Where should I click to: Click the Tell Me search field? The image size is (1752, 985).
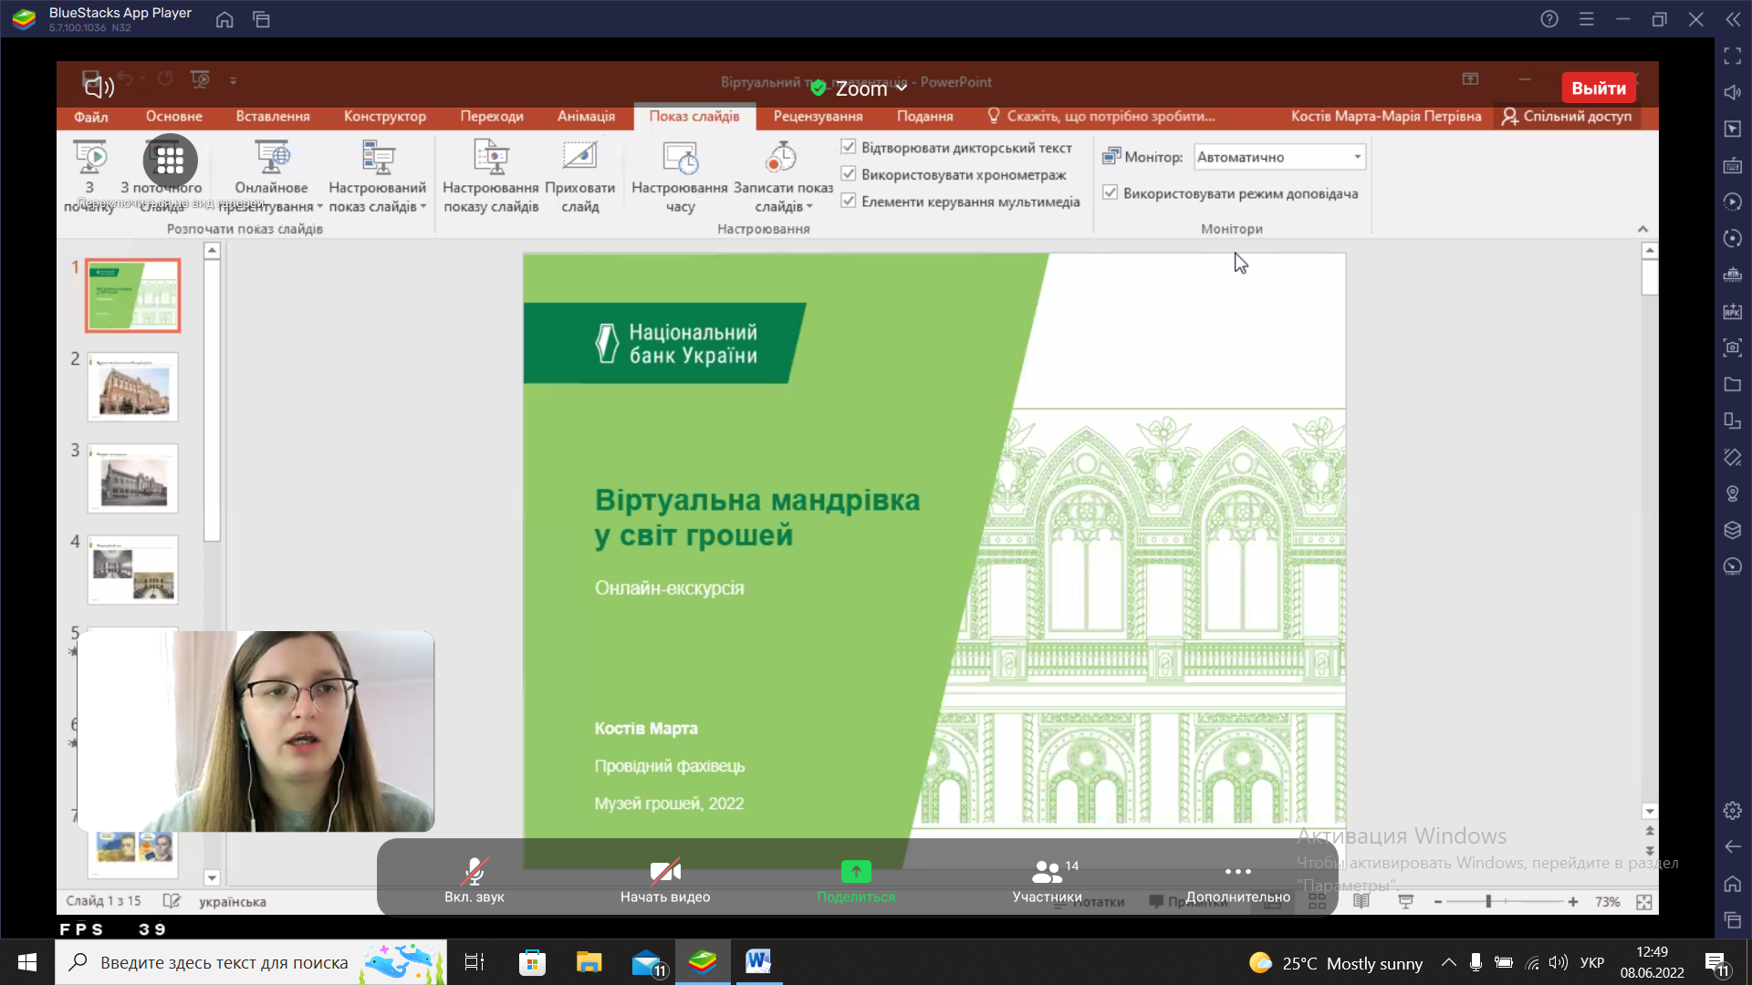pos(1102,117)
